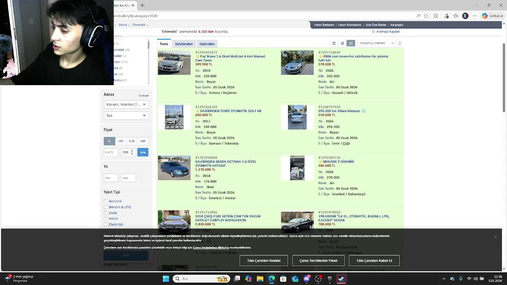Click the video play icon next to Albea listing
The height and width of the screenshot is (285, 507).
point(363,111)
